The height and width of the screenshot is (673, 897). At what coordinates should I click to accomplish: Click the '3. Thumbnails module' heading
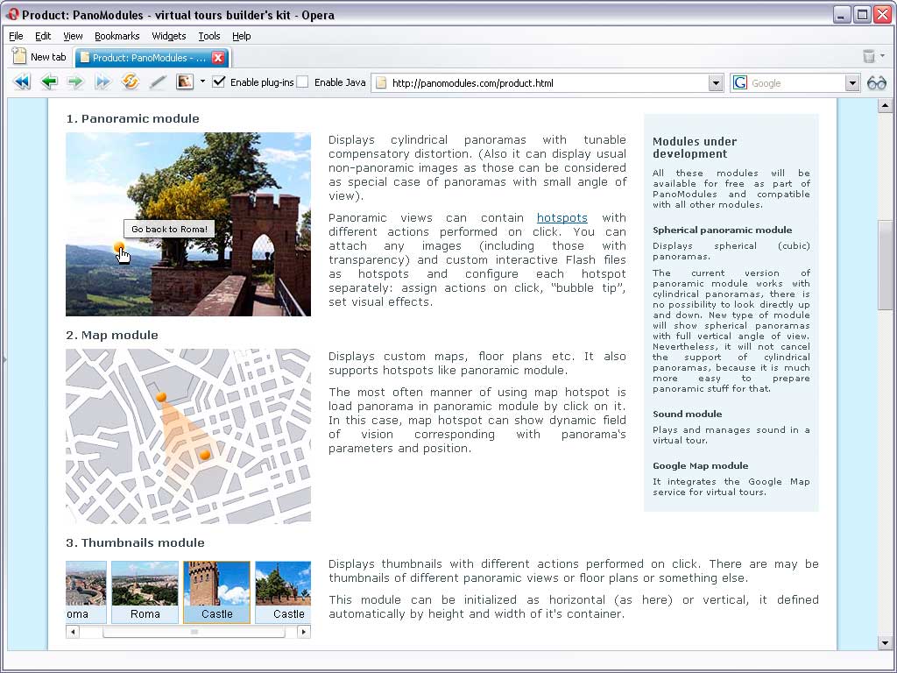point(135,543)
